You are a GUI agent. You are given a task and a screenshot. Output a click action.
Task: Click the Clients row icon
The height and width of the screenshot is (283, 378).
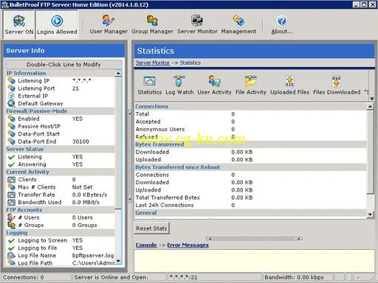[11, 180]
